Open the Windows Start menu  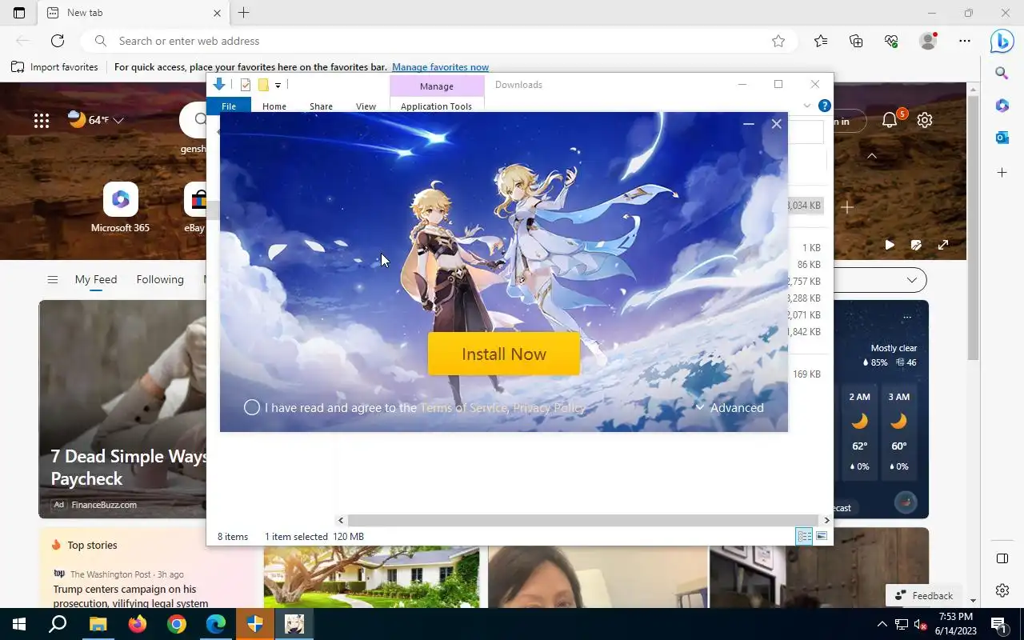coord(19,624)
